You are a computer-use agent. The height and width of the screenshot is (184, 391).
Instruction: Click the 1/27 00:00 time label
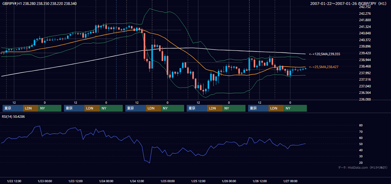point(290,181)
